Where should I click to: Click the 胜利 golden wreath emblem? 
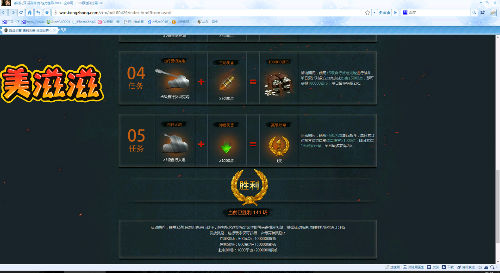(249, 186)
